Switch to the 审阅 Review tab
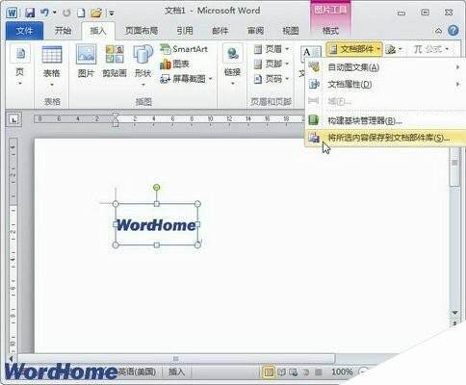The width and height of the screenshot is (466, 385). [255, 31]
